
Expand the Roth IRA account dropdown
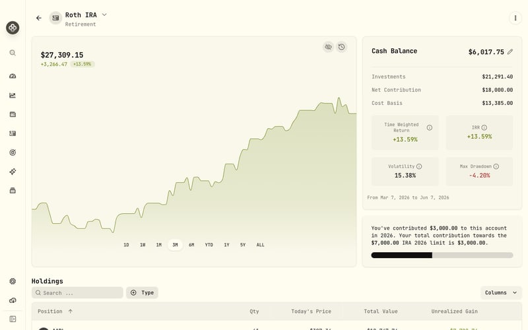coord(104,15)
